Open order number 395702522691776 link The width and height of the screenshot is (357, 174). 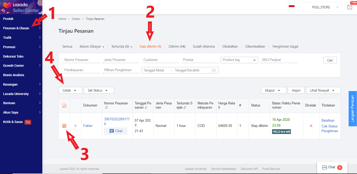click(117, 121)
